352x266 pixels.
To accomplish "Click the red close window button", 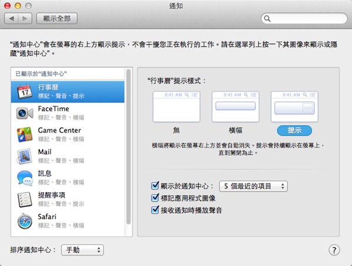I will 8,6.
